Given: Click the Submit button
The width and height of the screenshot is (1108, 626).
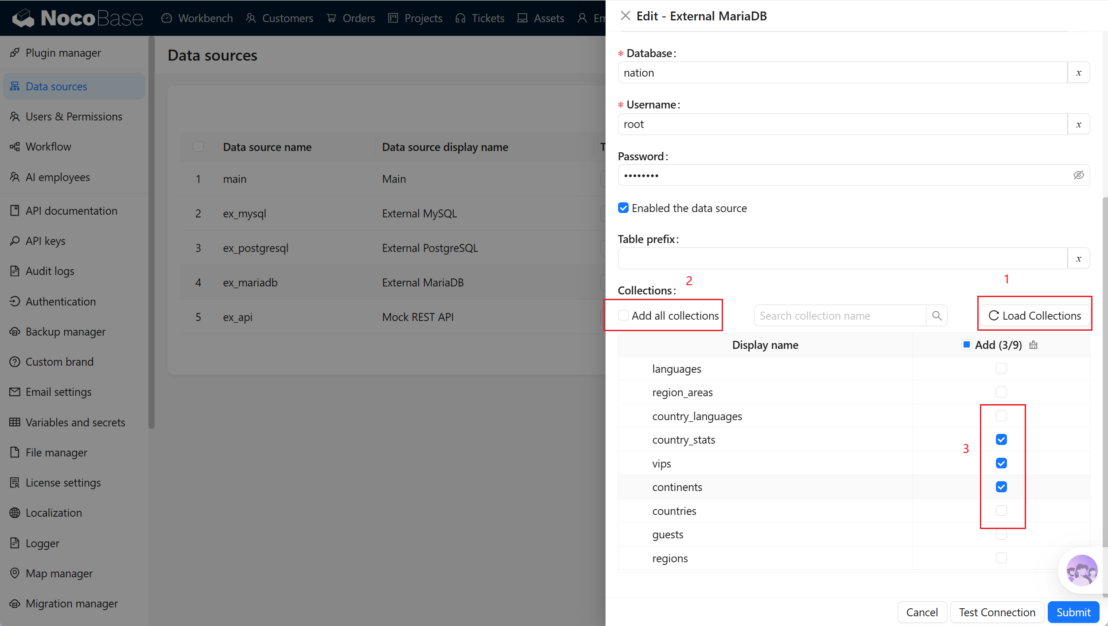Looking at the screenshot, I should click(1073, 612).
